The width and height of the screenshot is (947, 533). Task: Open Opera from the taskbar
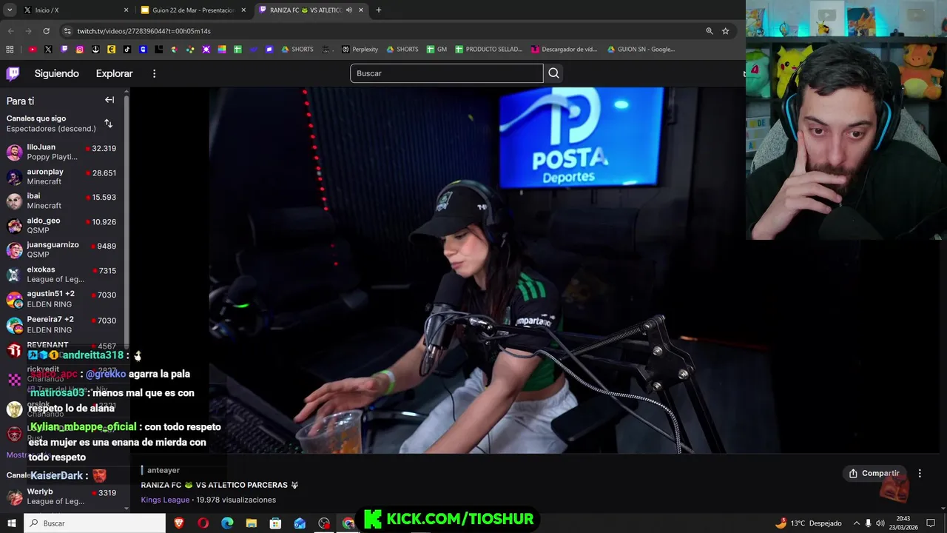pos(203,523)
